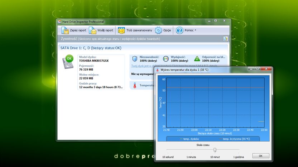Click the Niezawodność 100% (dobry) value

[148, 61]
